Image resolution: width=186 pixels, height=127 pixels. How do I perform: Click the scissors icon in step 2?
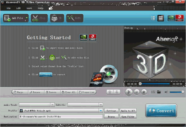click(43, 58)
